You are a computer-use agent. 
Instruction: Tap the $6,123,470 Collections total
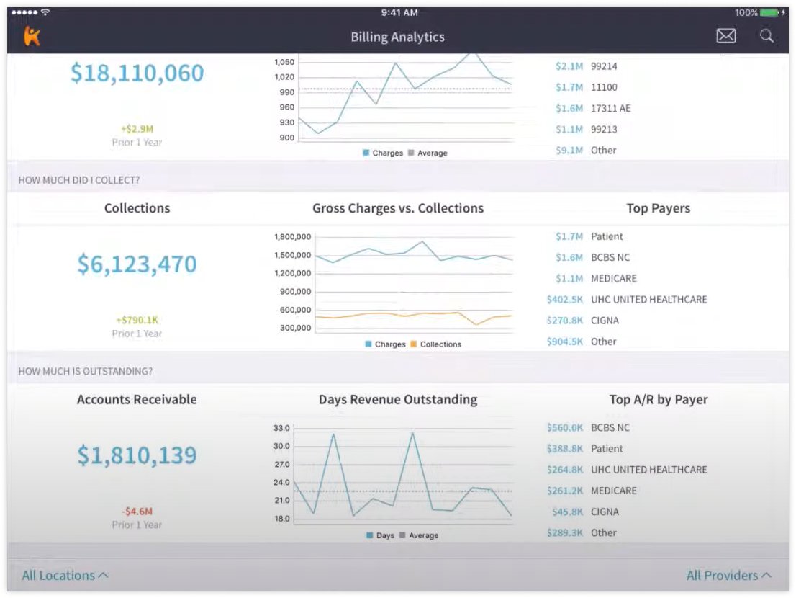click(x=137, y=264)
